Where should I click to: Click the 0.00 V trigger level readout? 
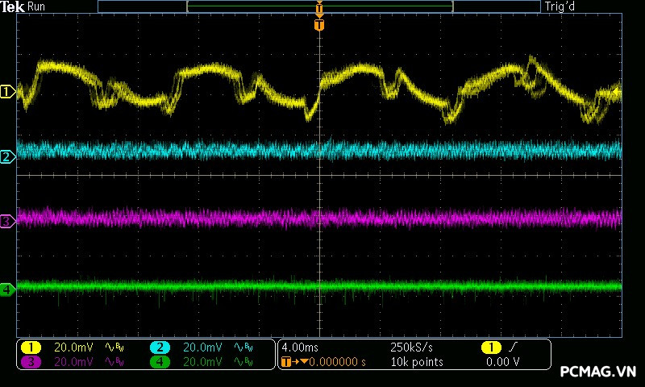point(502,362)
